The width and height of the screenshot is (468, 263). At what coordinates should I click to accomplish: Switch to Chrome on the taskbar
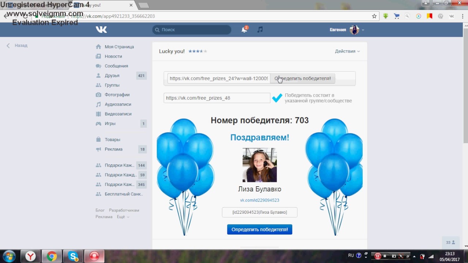[x=52, y=256]
